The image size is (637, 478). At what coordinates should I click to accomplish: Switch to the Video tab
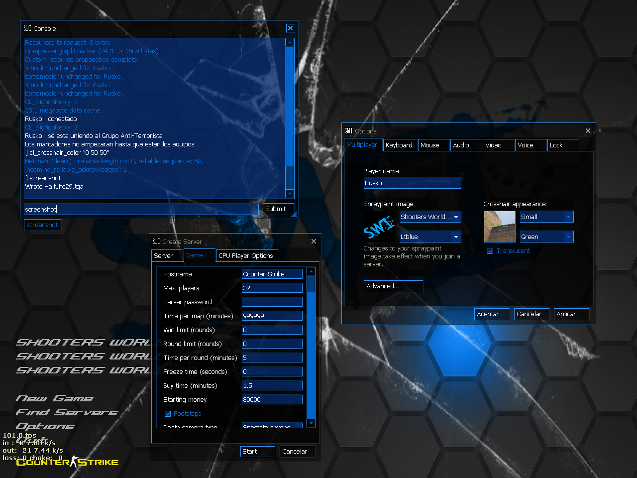tap(499, 145)
